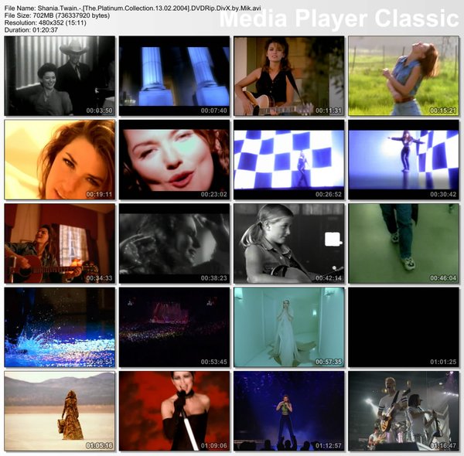The height and width of the screenshot is (456, 464).
Task: Select the desert thumbnail at 01:05:16
Action: coord(60,411)
